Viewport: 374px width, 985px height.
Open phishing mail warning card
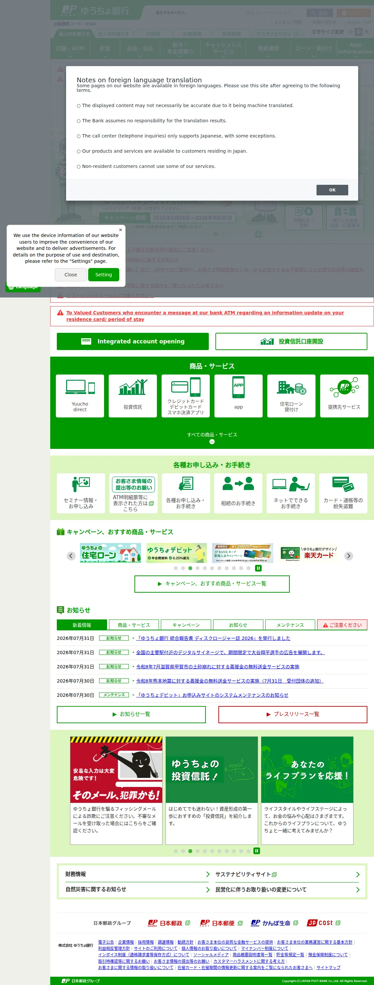tap(116, 790)
